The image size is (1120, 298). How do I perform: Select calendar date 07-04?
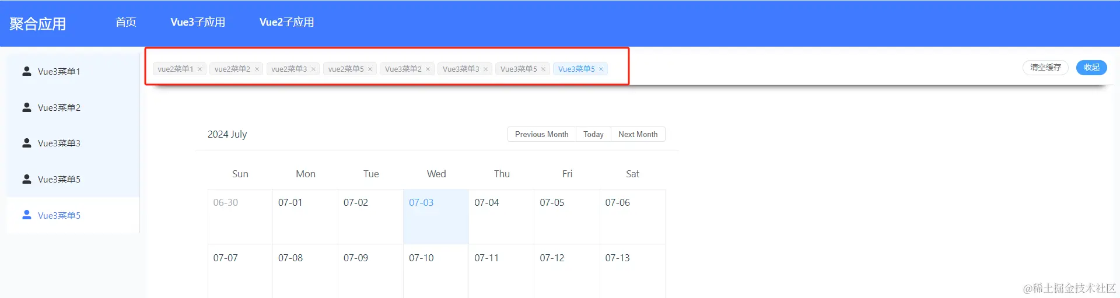pyautogui.click(x=501, y=216)
